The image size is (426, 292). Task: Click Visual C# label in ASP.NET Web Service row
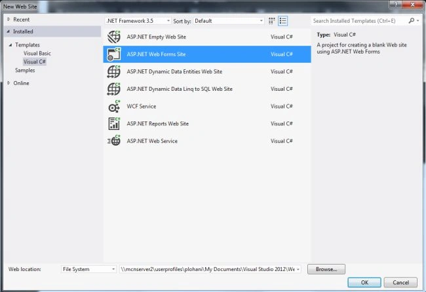point(281,141)
